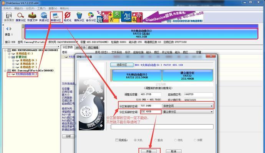Open the 分区(P) menu
265x153 pixels.
coord(30,8)
